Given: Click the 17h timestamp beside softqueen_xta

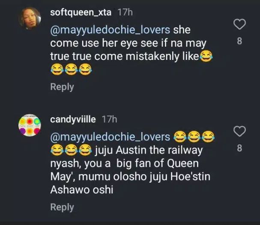Looking at the screenshot, I should [x=125, y=12].
